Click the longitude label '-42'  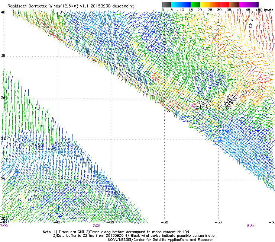click(57, 222)
